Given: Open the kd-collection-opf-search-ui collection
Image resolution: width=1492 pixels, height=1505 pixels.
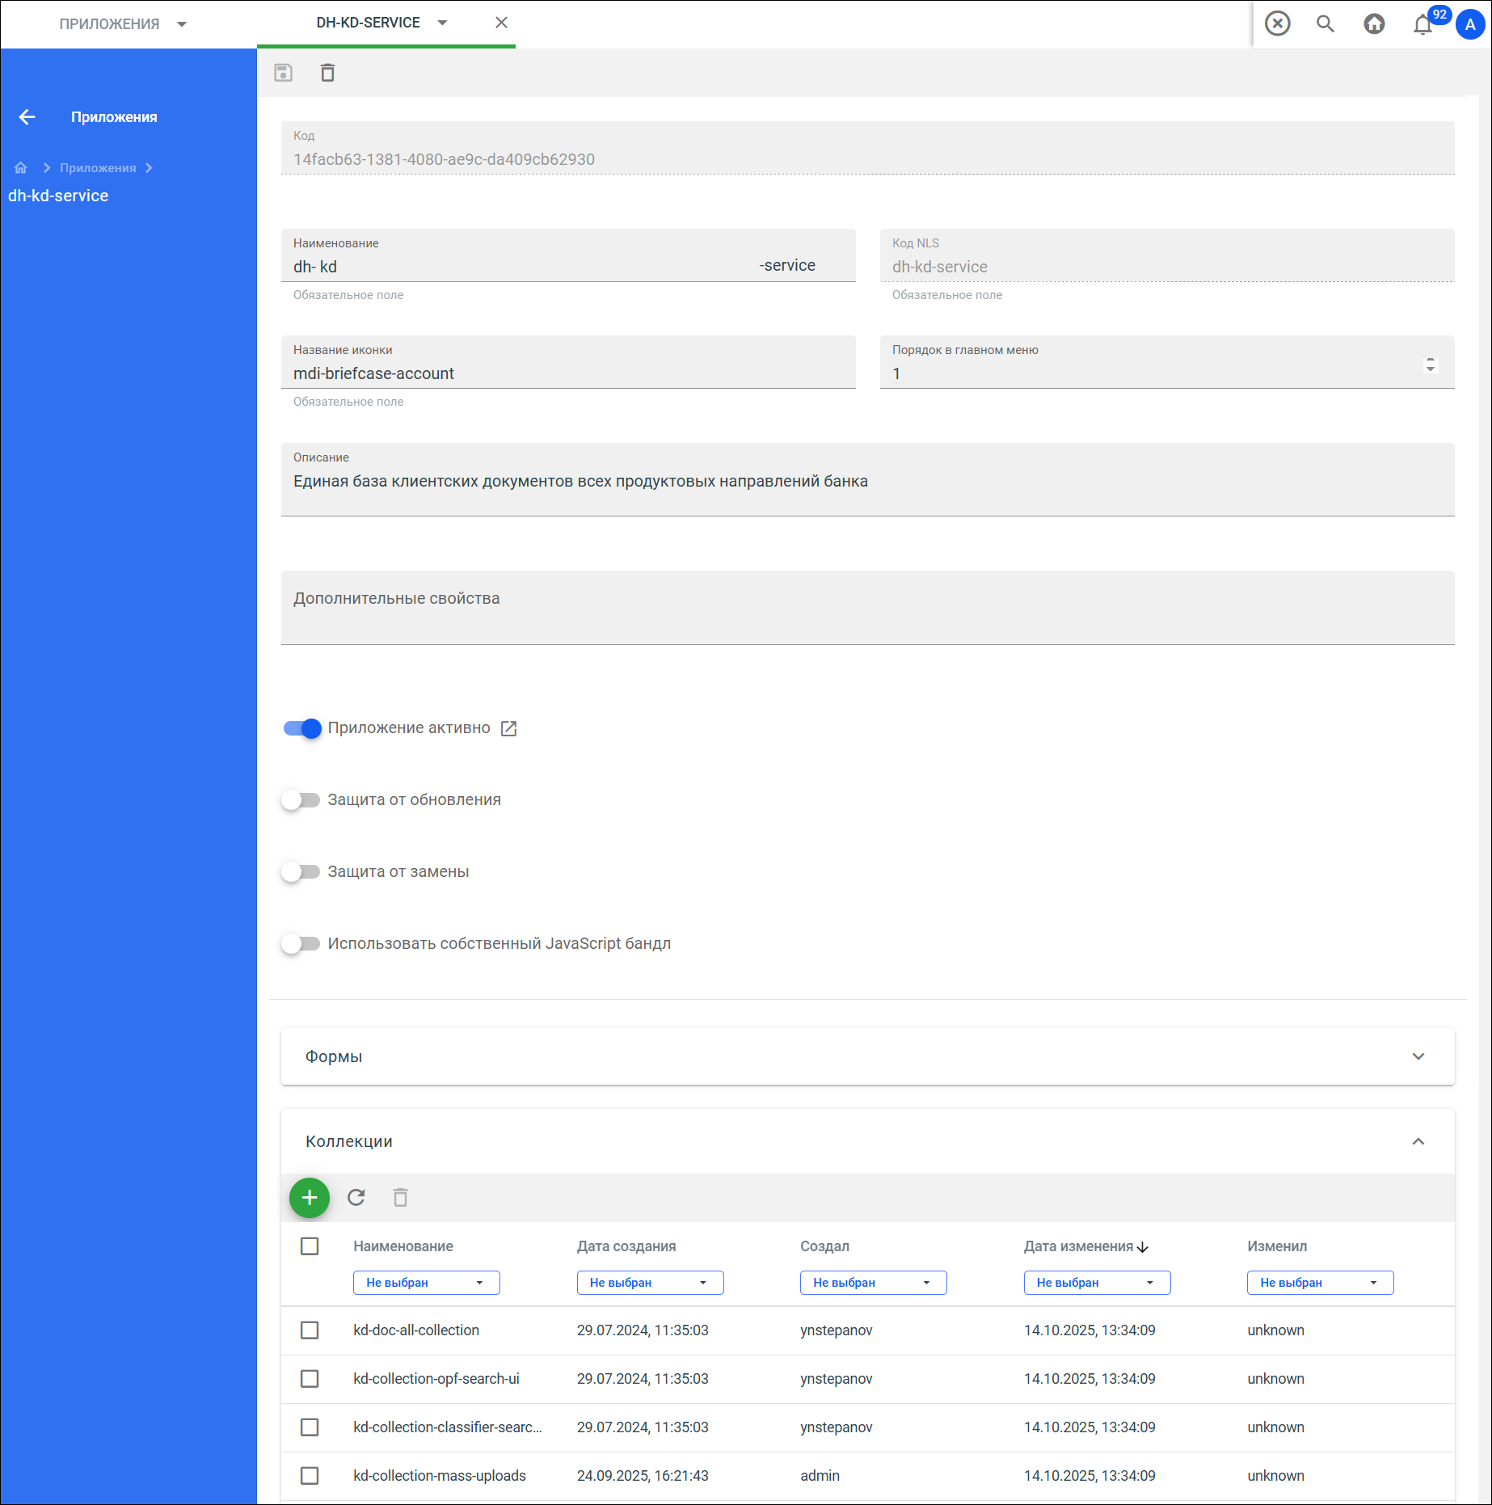Looking at the screenshot, I should [x=436, y=1379].
